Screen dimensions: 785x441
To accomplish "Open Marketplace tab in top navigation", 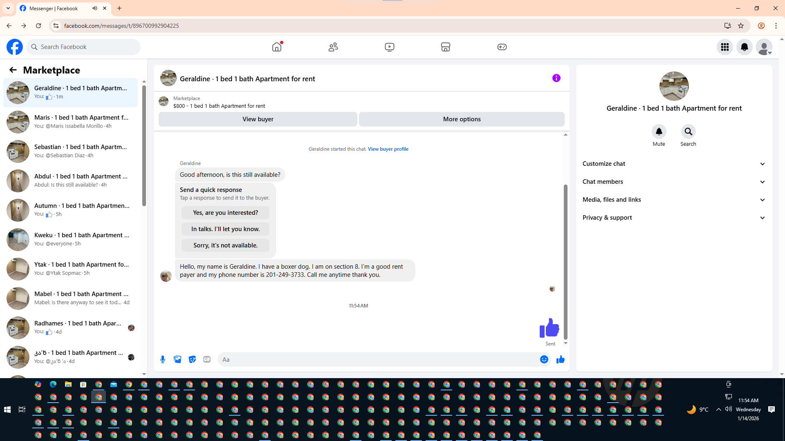I will point(445,47).
